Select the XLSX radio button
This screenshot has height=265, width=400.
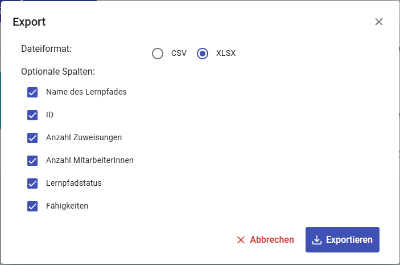pyautogui.click(x=202, y=54)
